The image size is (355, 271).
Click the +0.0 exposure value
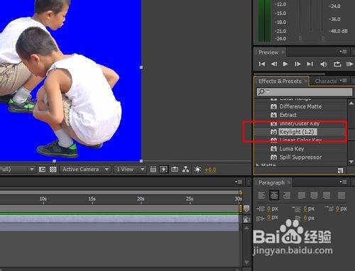tap(210, 170)
